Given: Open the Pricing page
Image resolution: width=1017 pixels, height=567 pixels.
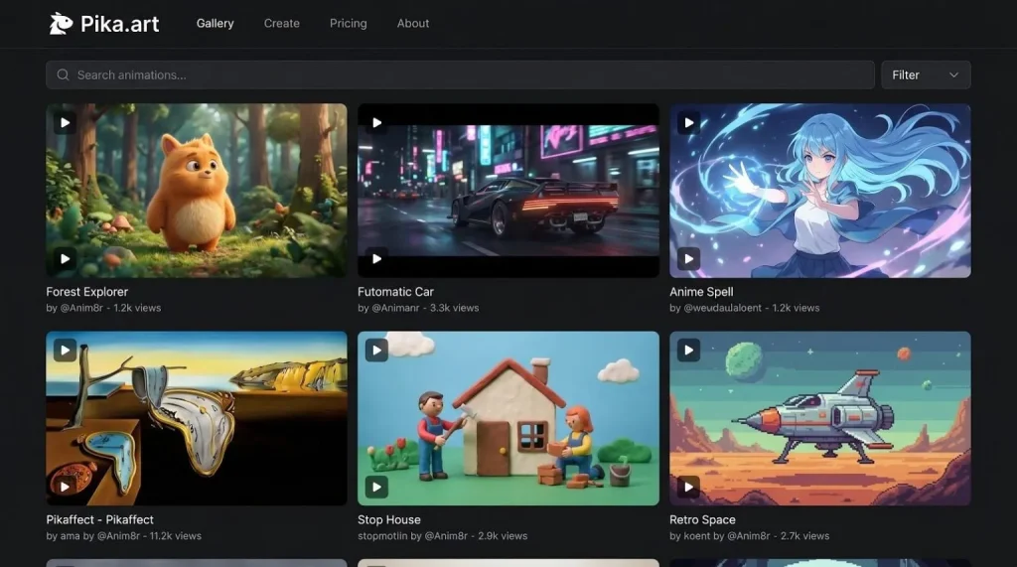Looking at the screenshot, I should coord(349,24).
